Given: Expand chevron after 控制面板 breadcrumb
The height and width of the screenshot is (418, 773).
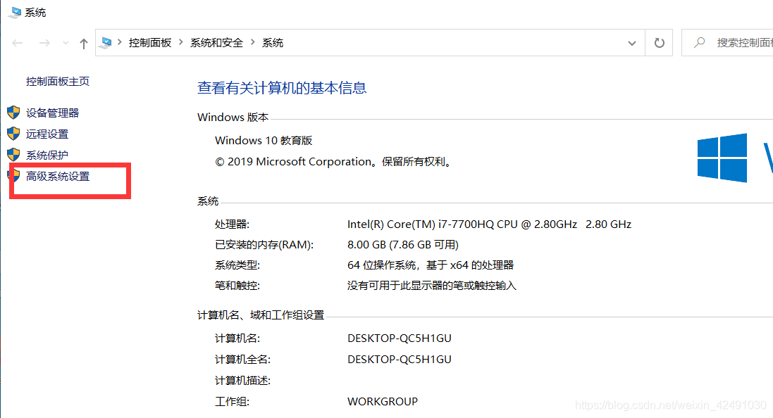Looking at the screenshot, I should click(181, 43).
